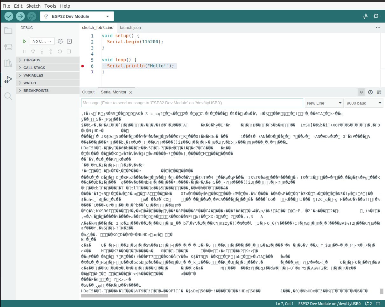Click the debug Step Over icon
Viewport: 385px width, 307px height.
click(33, 51)
